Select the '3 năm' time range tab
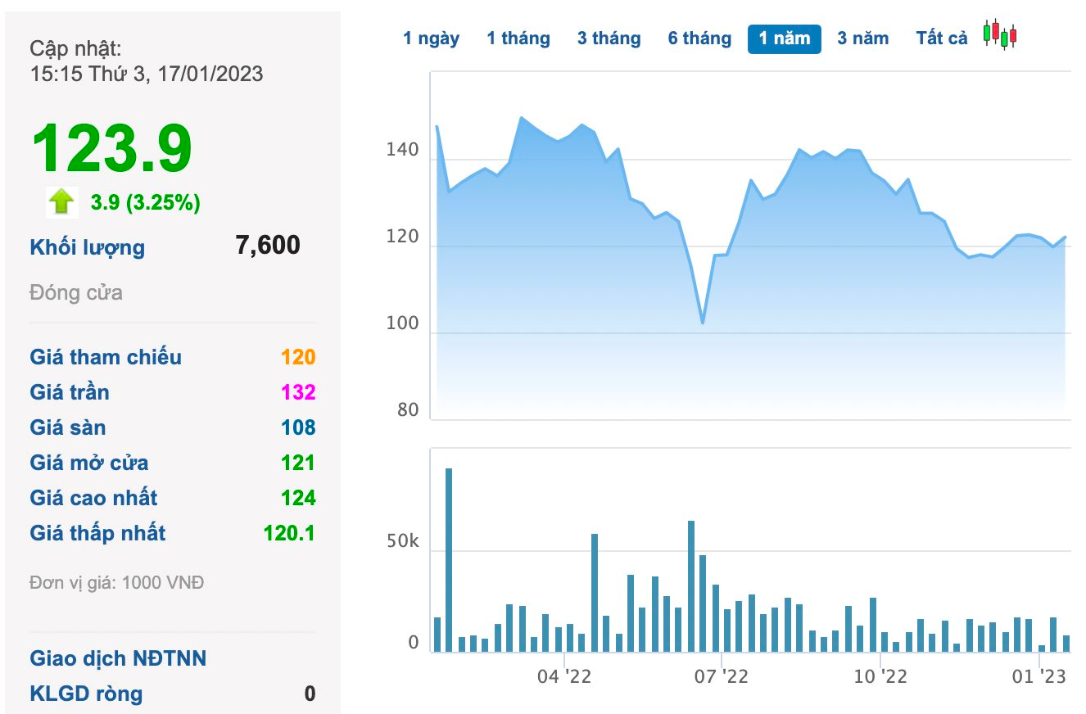This screenshot has width=1086, height=714. pyautogui.click(x=862, y=38)
